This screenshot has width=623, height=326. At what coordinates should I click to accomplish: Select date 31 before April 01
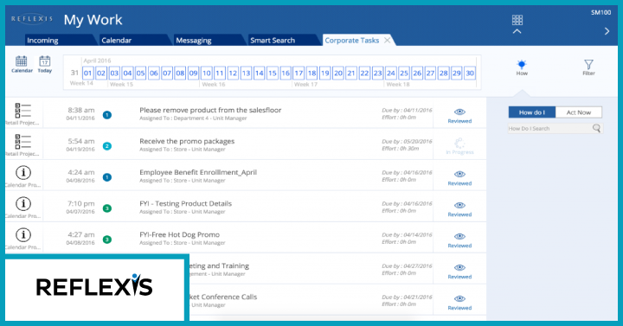pyautogui.click(x=74, y=73)
